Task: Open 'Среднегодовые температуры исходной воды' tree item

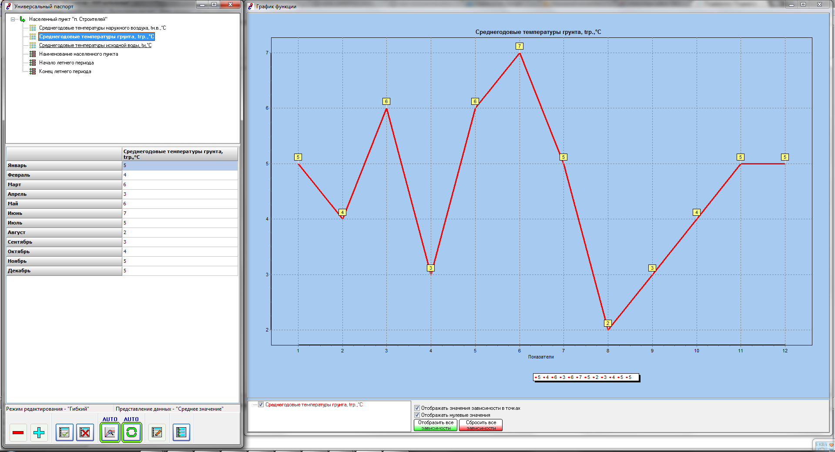Action: [x=95, y=45]
